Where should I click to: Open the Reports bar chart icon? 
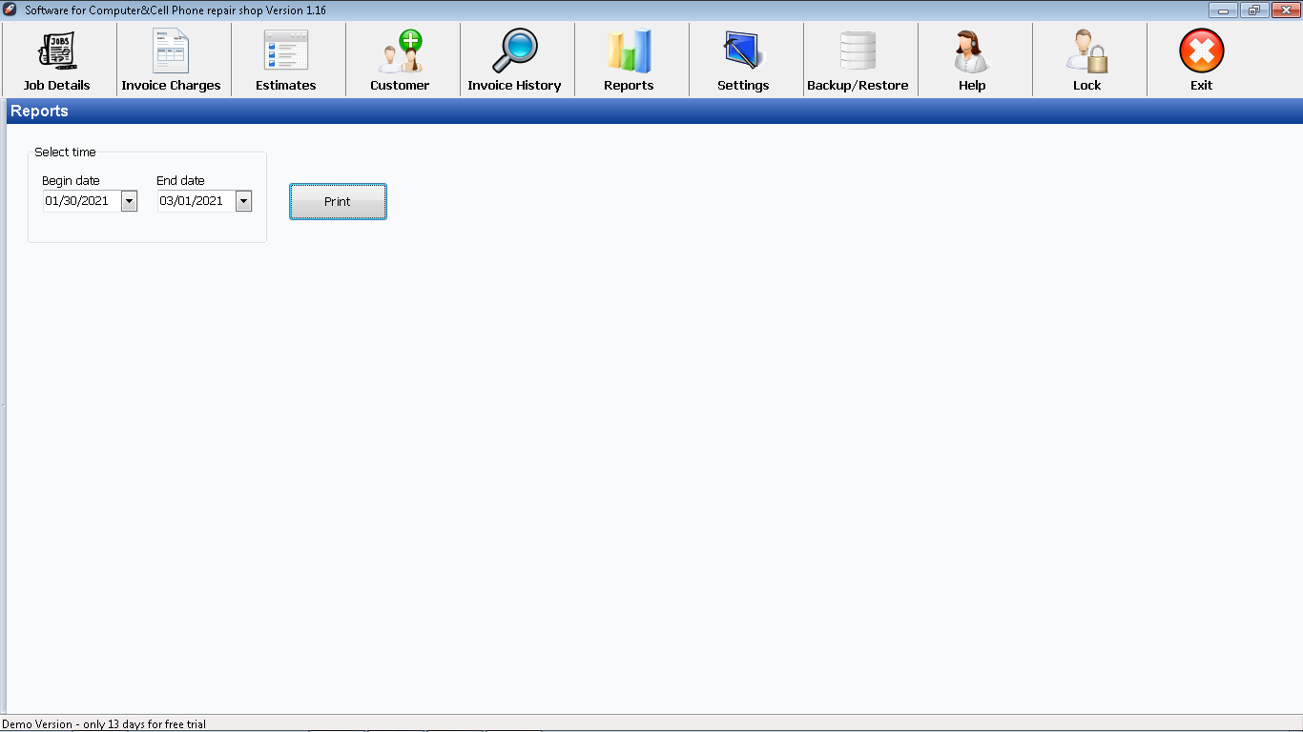click(629, 51)
